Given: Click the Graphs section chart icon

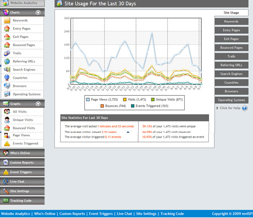Looking at the screenshot, I should click(6, 104).
